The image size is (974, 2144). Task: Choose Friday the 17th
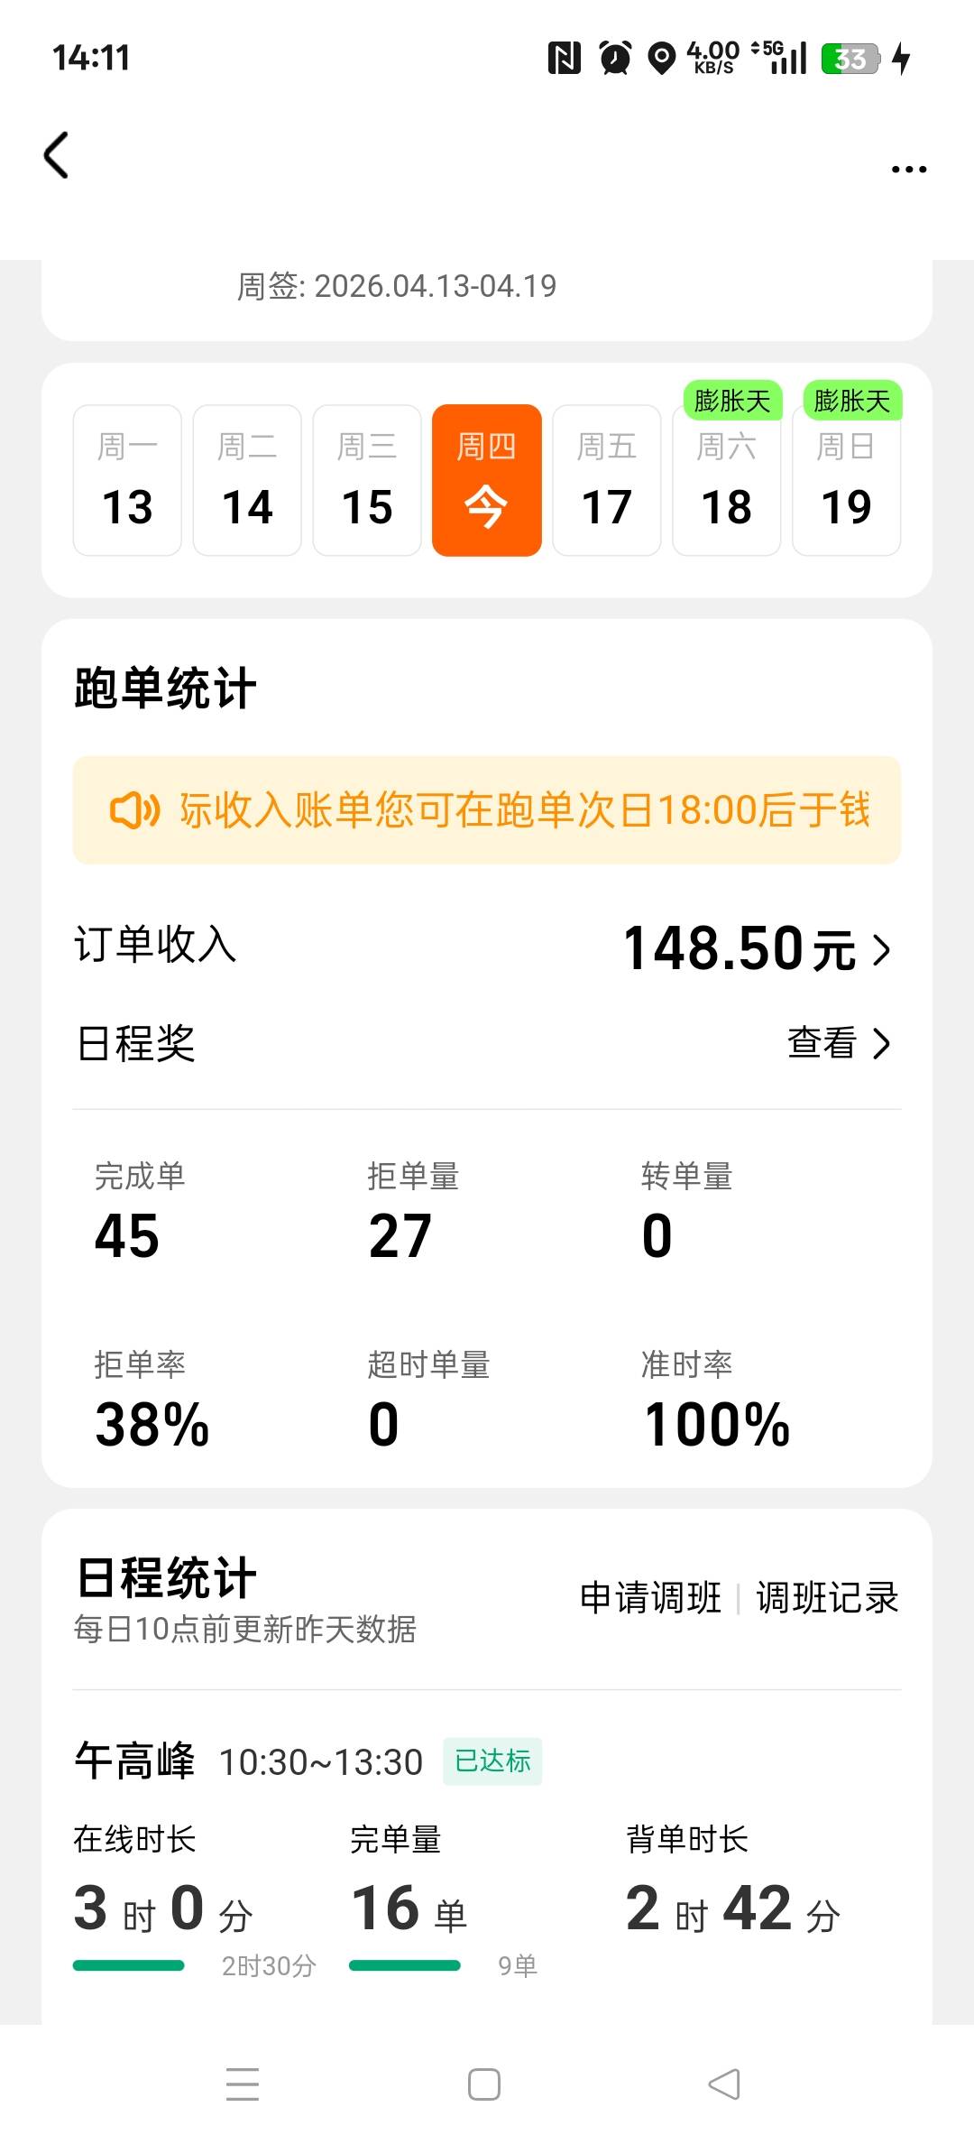click(607, 480)
